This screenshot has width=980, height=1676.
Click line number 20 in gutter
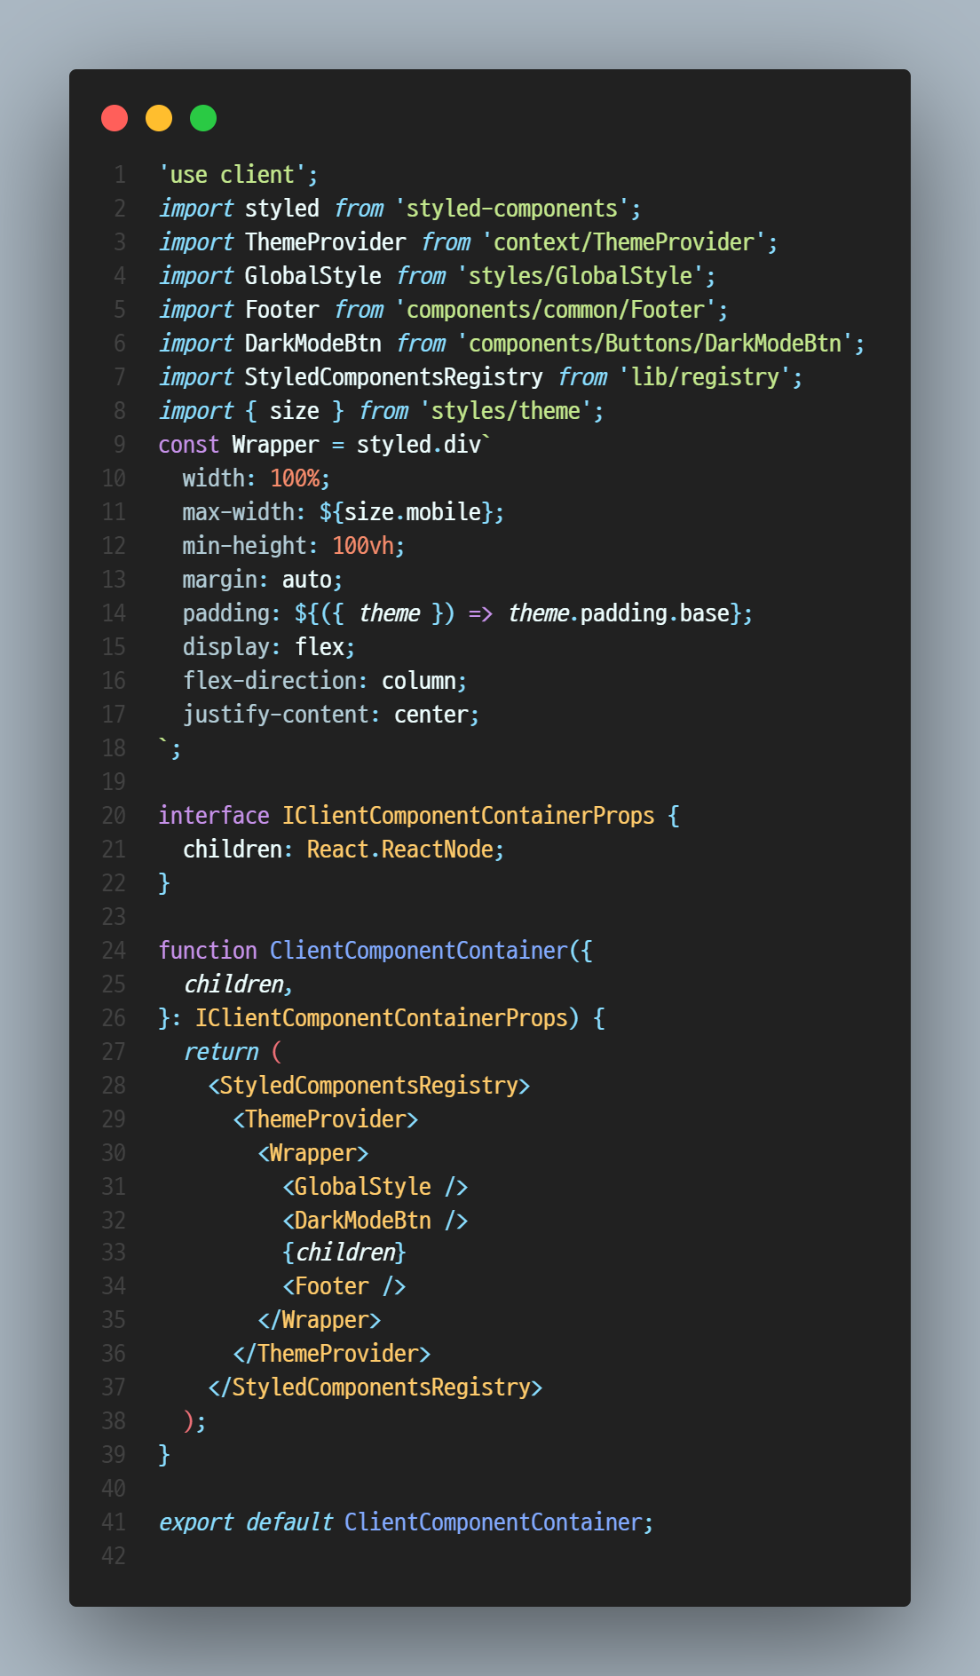pyautogui.click(x=114, y=816)
